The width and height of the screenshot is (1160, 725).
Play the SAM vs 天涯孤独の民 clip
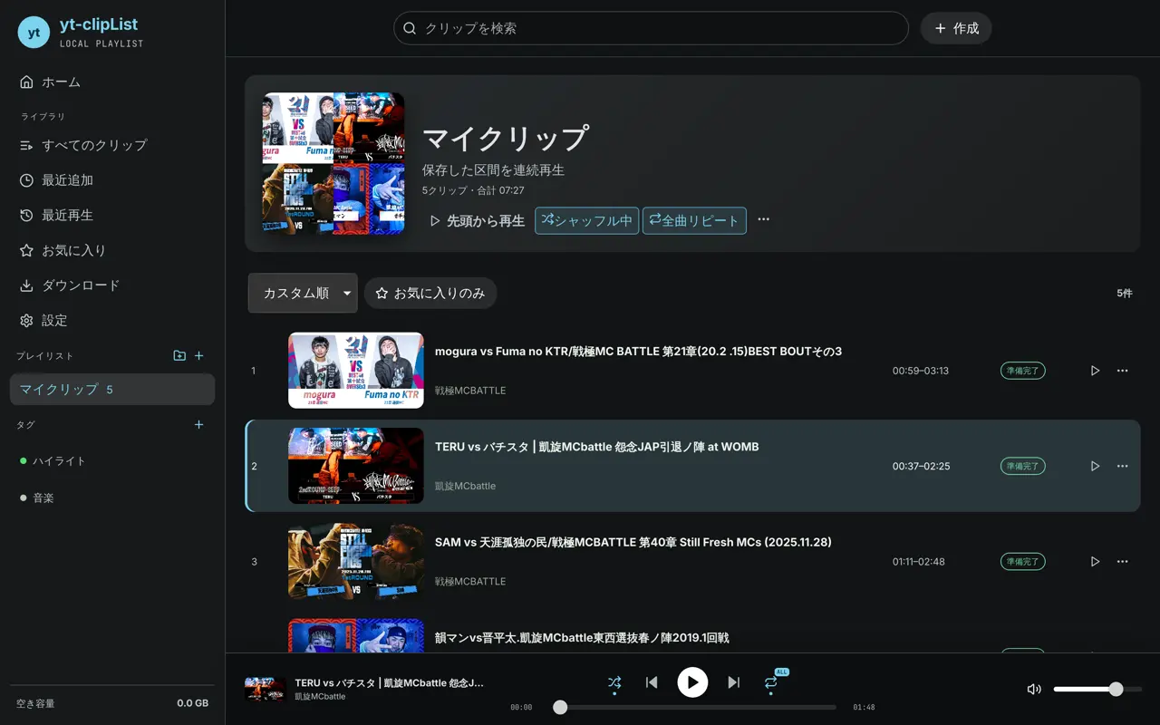click(1095, 562)
